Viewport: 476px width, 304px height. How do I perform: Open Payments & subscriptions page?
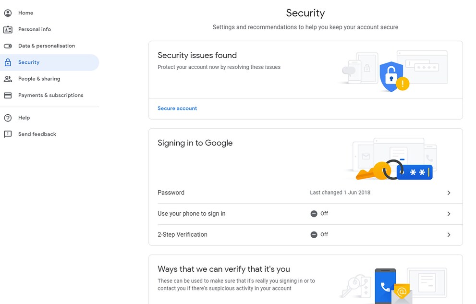coord(49,95)
